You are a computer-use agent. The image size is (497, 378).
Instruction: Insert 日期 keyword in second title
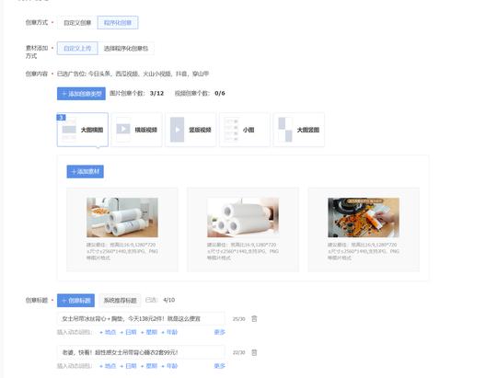[129, 366]
